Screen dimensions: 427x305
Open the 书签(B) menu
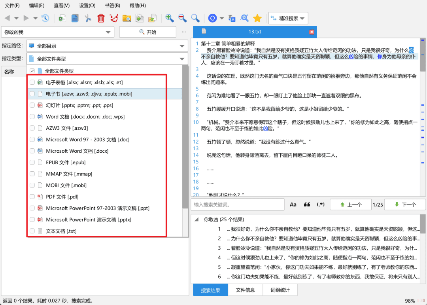tap(112, 6)
